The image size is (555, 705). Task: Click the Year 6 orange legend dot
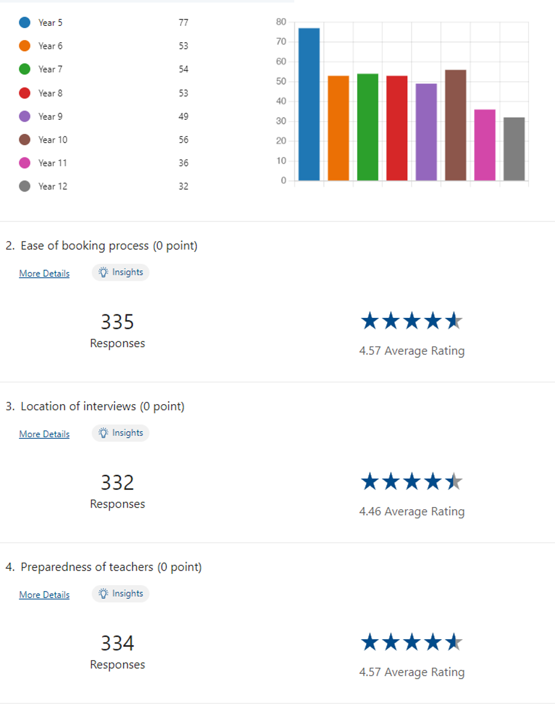[x=25, y=46]
